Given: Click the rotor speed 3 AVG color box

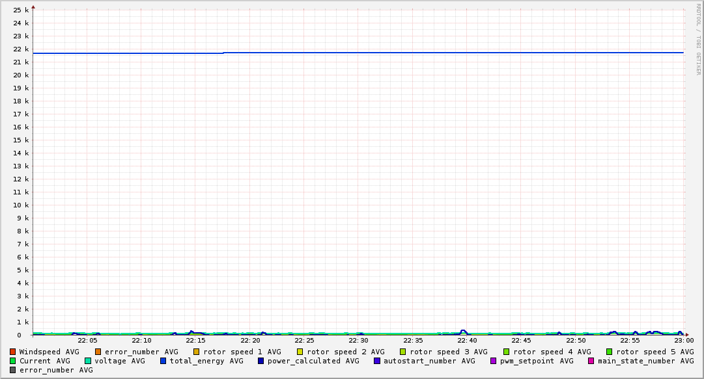Looking at the screenshot, I should [403, 352].
